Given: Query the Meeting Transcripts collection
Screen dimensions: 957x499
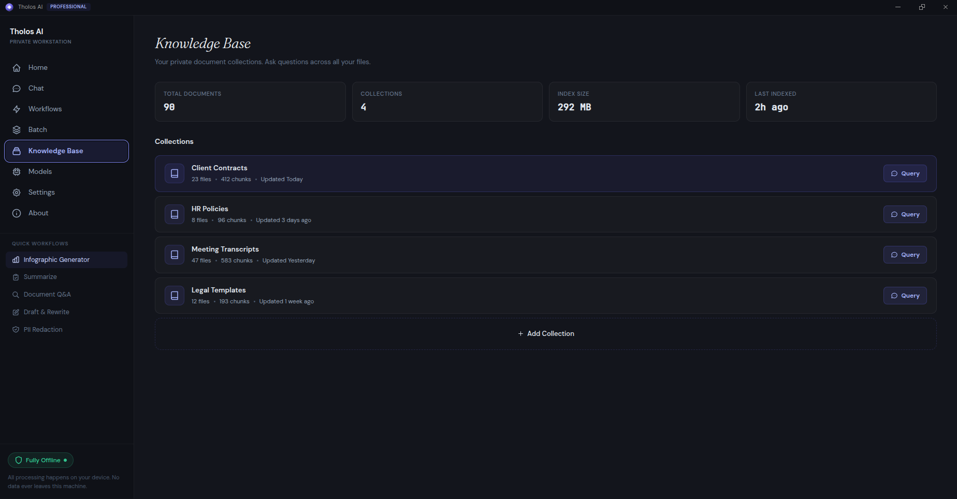Looking at the screenshot, I should coord(905,255).
